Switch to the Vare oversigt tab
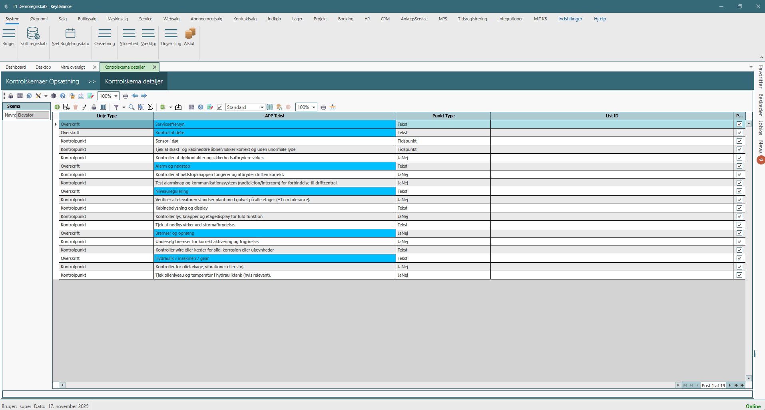The height and width of the screenshot is (410, 765). click(x=73, y=67)
